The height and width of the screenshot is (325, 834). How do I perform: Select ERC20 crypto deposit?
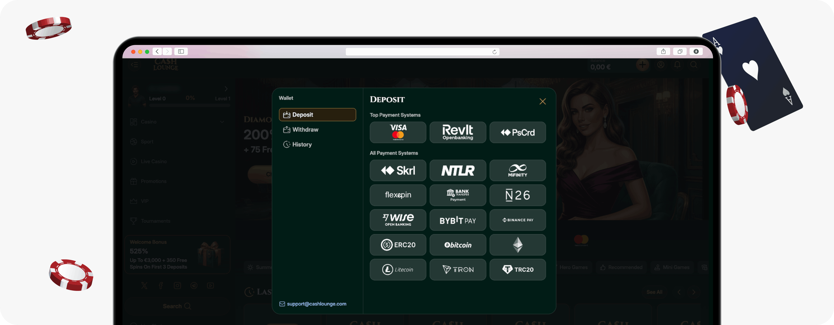click(x=398, y=245)
